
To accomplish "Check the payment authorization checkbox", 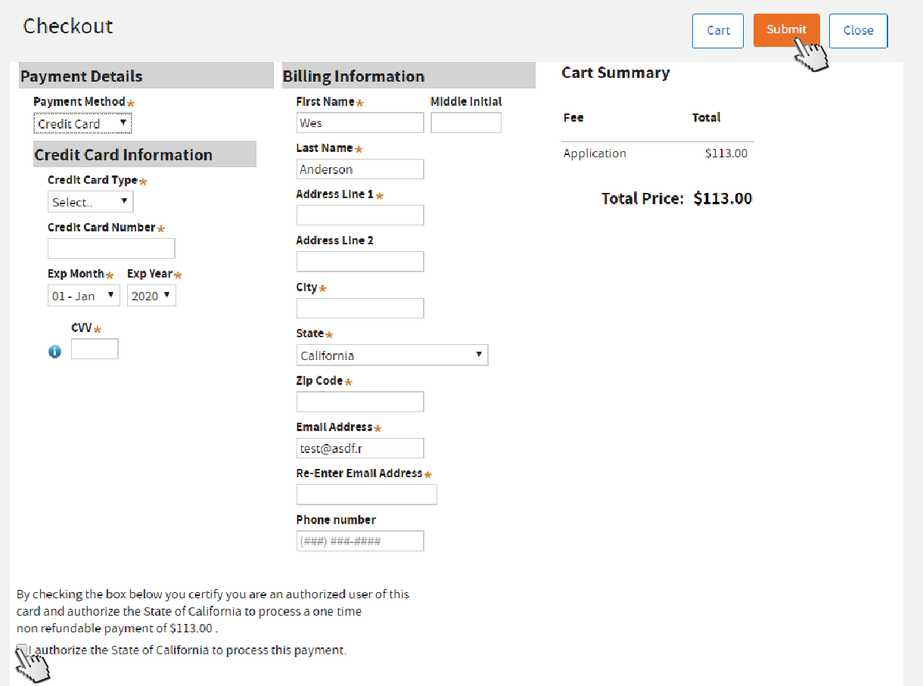I will coord(22,650).
